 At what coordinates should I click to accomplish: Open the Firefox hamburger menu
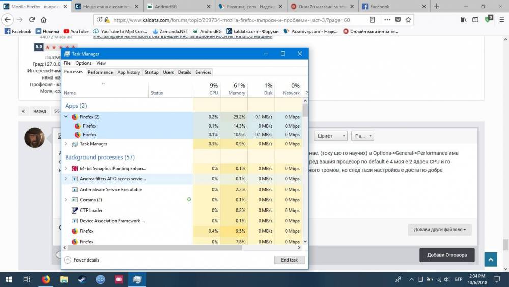coord(501,20)
